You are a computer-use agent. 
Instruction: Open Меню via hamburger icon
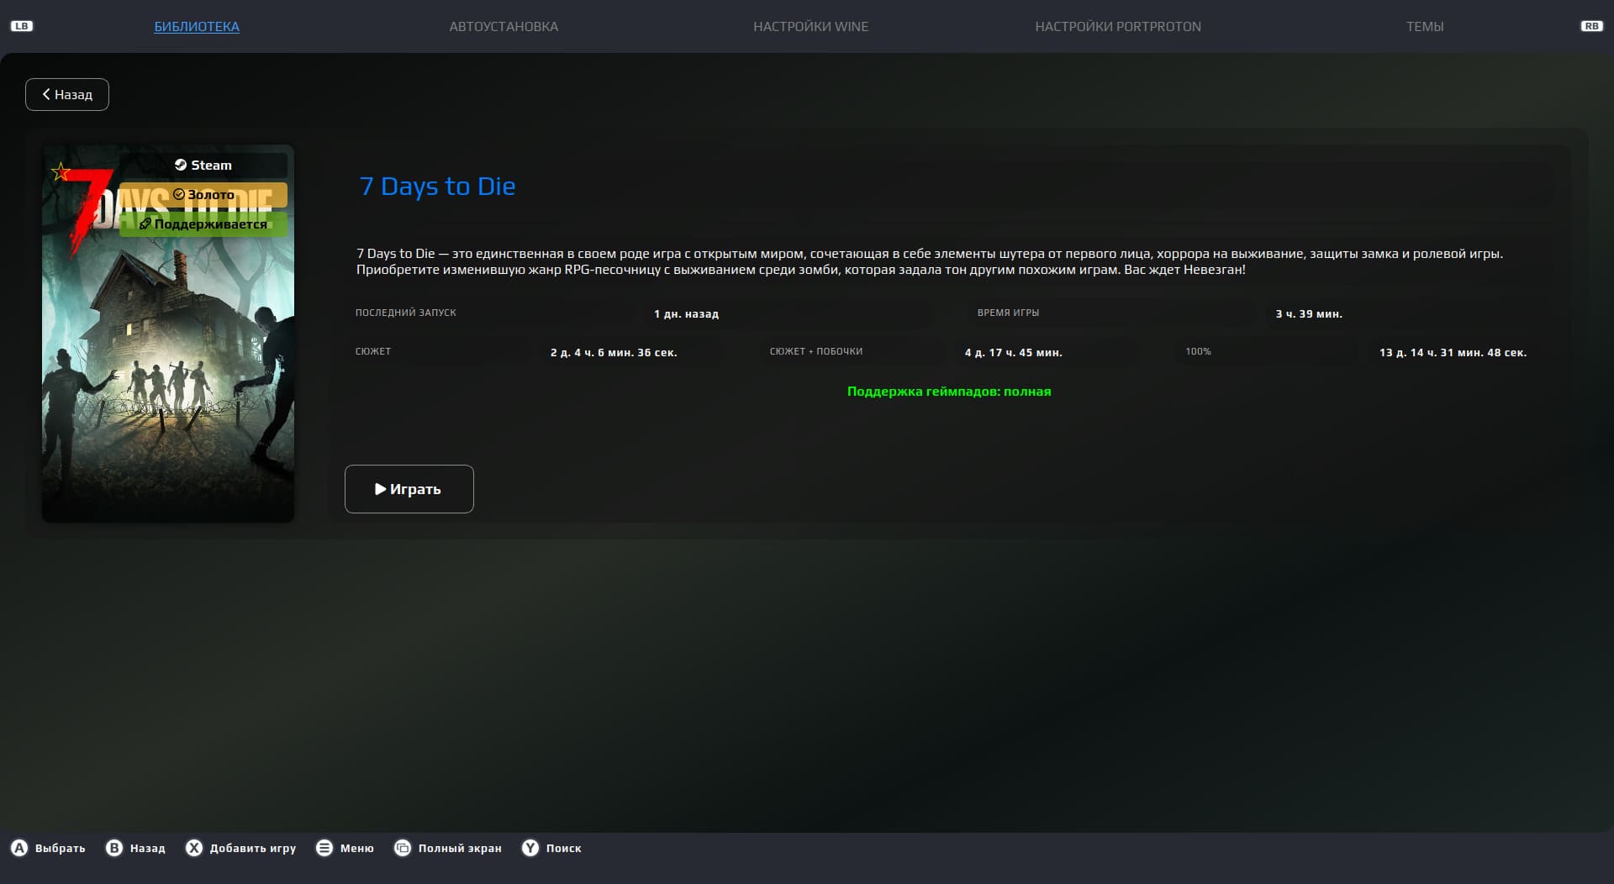point(324,848)
